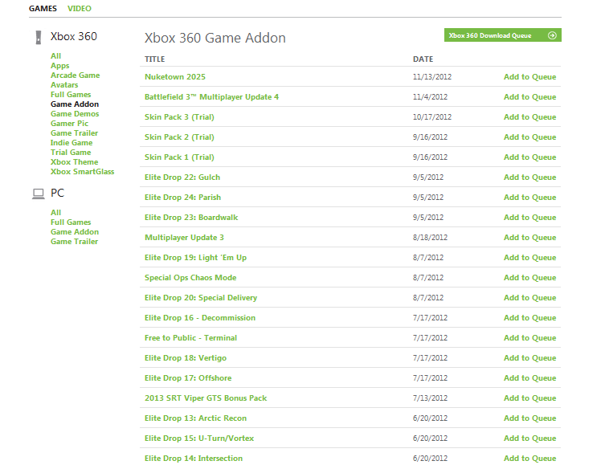Add Special Ops Chaos Mode to queue
605x465 pixels.
pos(529,277)
